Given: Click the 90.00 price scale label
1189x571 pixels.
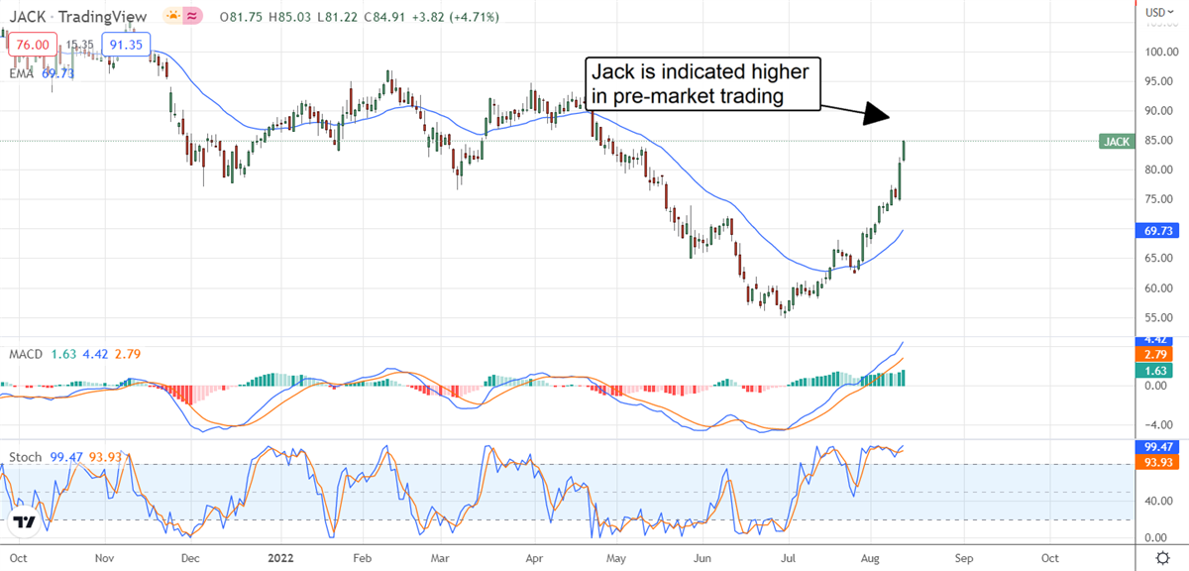Looking at the screenshot, I should (x=1157, y=111).
